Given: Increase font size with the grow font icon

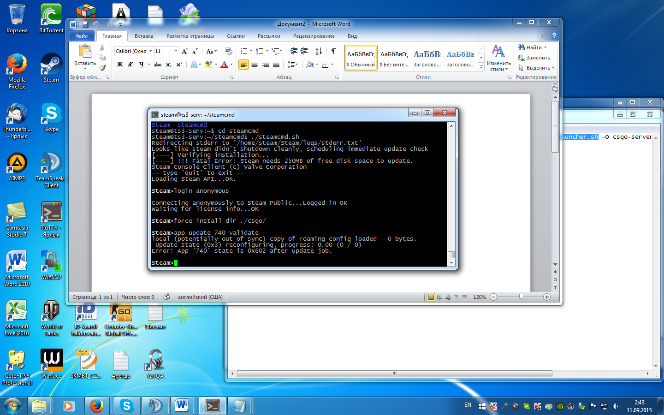Looking at the screenshot, I should pos(185,51).
